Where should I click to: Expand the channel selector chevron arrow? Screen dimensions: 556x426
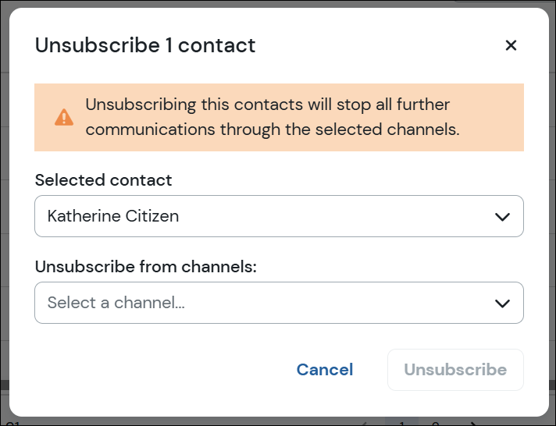tap(502, 304)
